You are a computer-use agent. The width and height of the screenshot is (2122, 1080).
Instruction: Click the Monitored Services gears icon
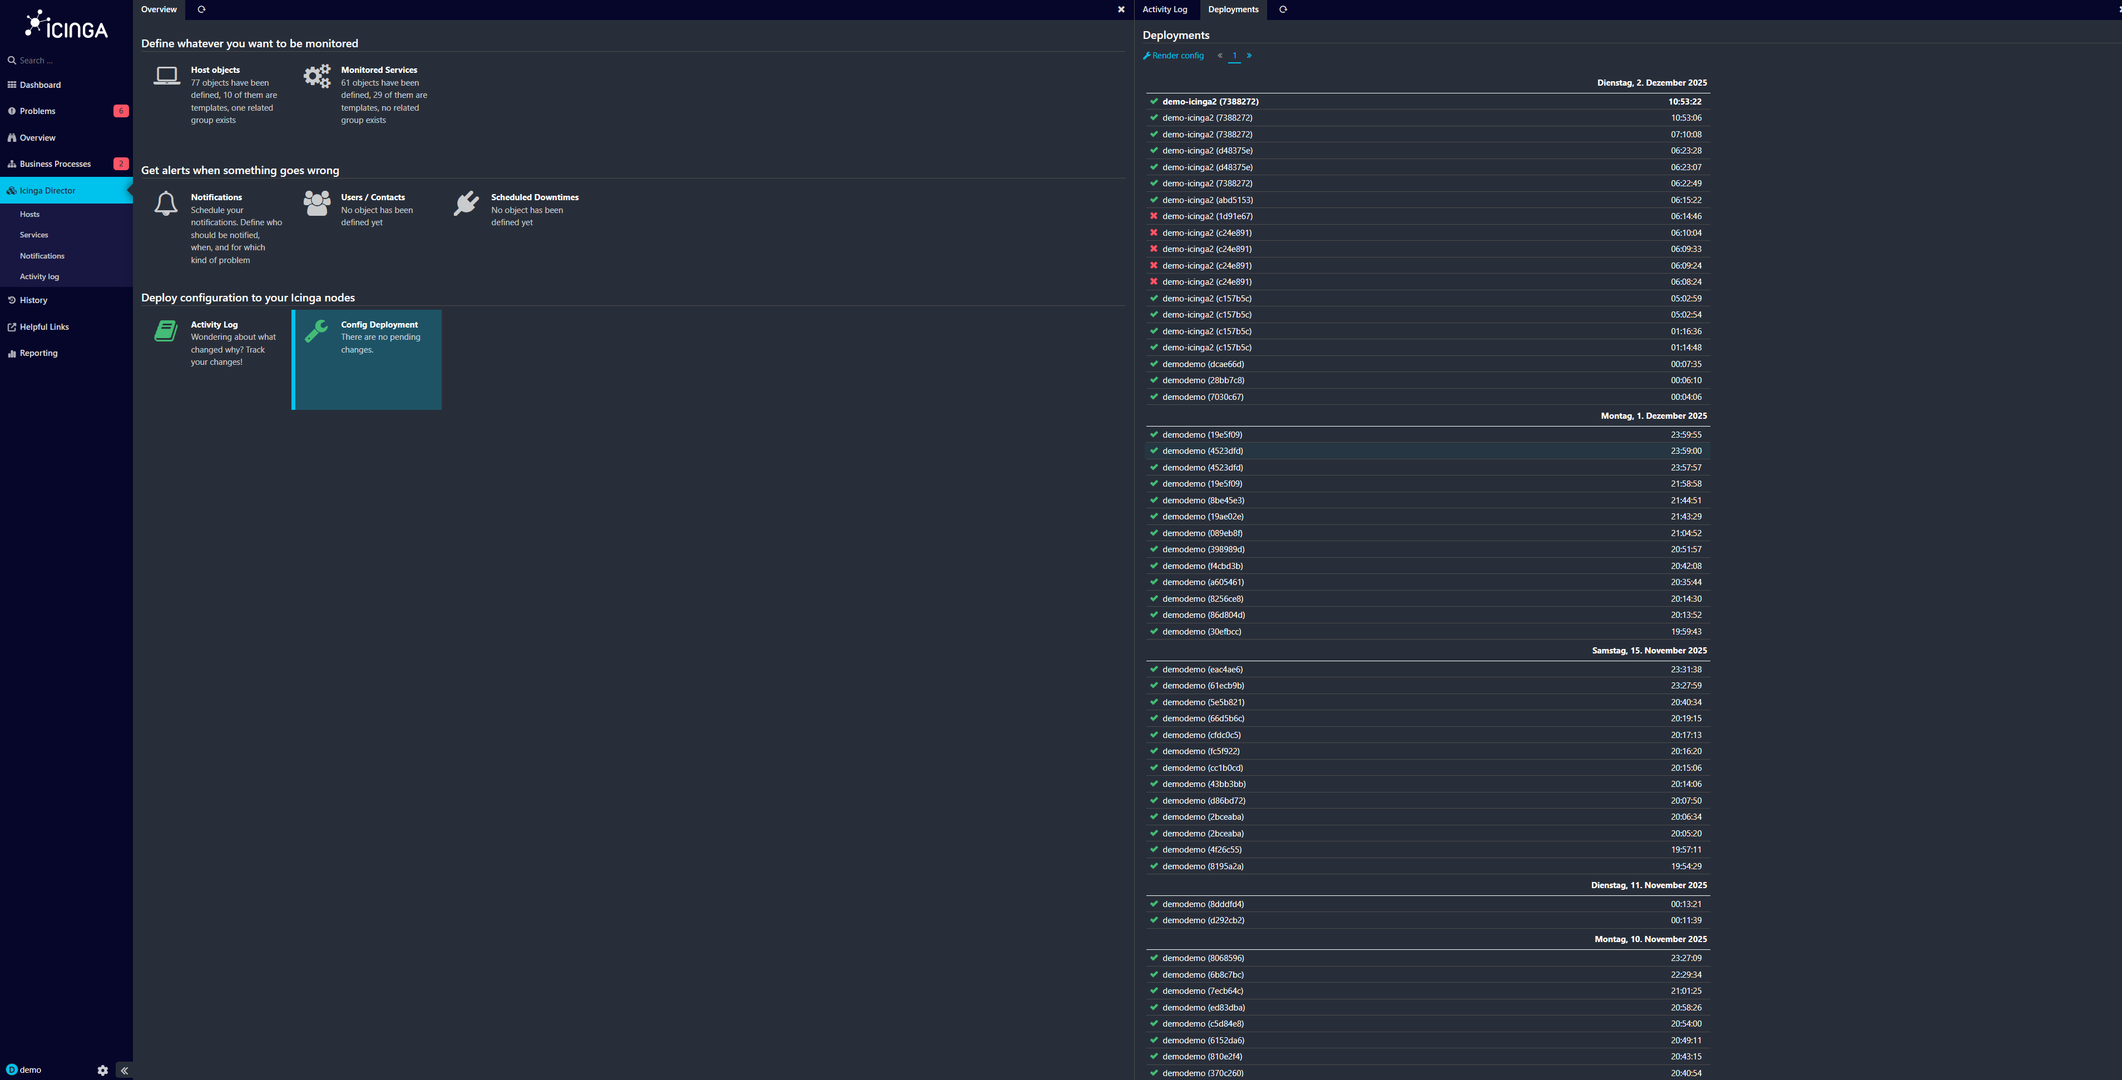click(x=317, y=77)
